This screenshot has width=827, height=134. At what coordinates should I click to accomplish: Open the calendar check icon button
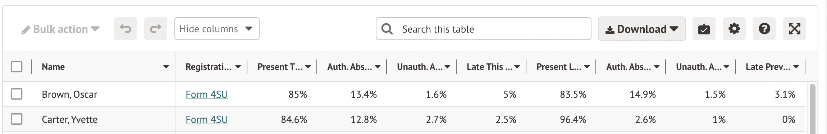point(704,29)
